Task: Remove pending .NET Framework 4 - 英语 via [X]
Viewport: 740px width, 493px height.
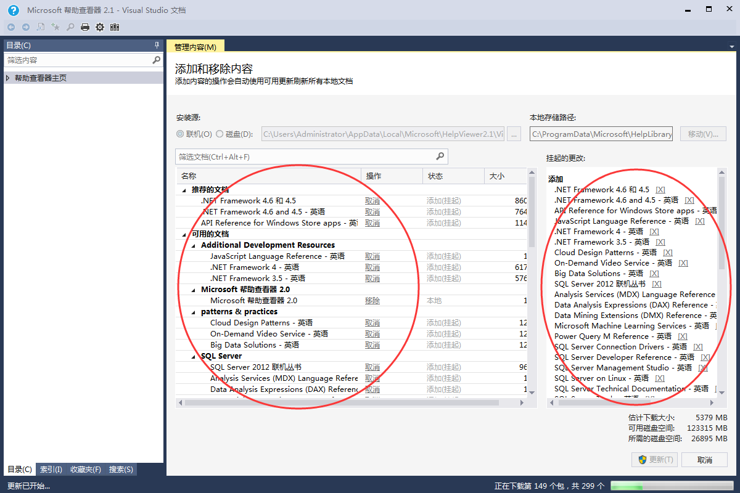Action: [654, 232]
